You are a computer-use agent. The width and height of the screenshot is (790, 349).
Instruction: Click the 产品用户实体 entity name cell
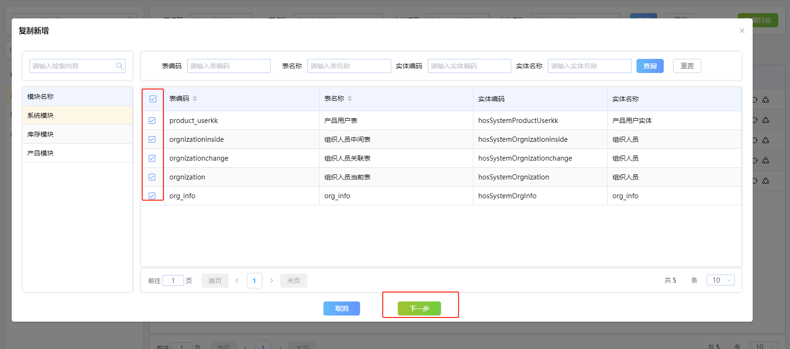(x=674, y=121)
